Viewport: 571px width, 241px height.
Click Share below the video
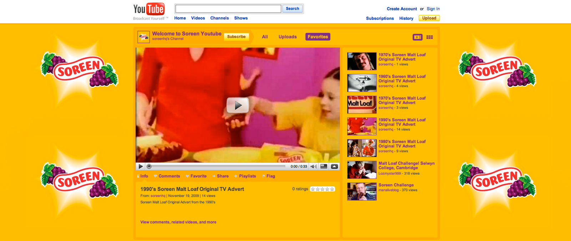click(220, 176)
